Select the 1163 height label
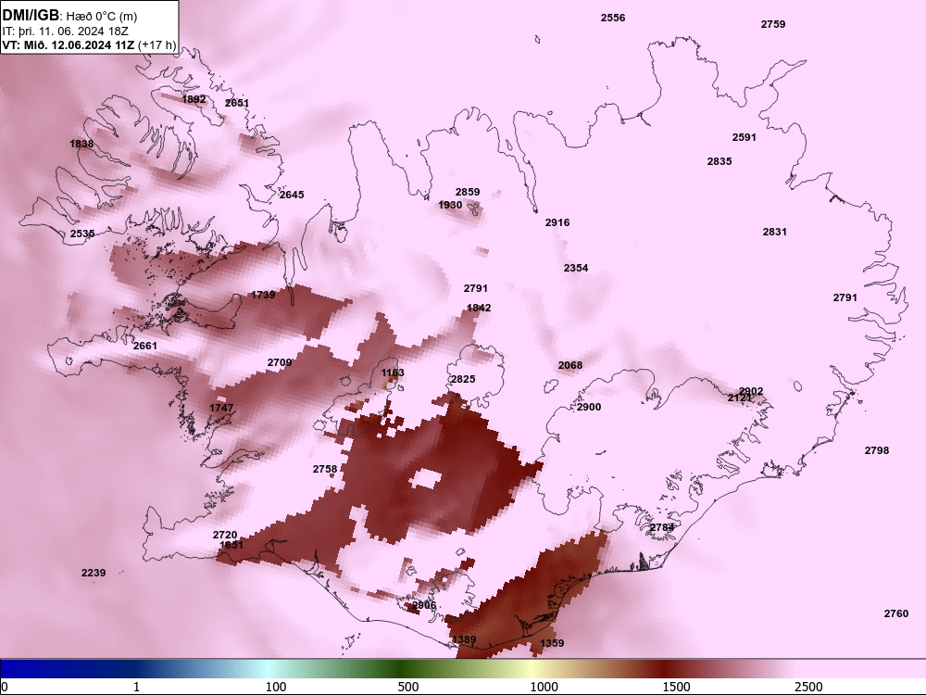Viewport: 926px width, 695px height. point(393,373)
